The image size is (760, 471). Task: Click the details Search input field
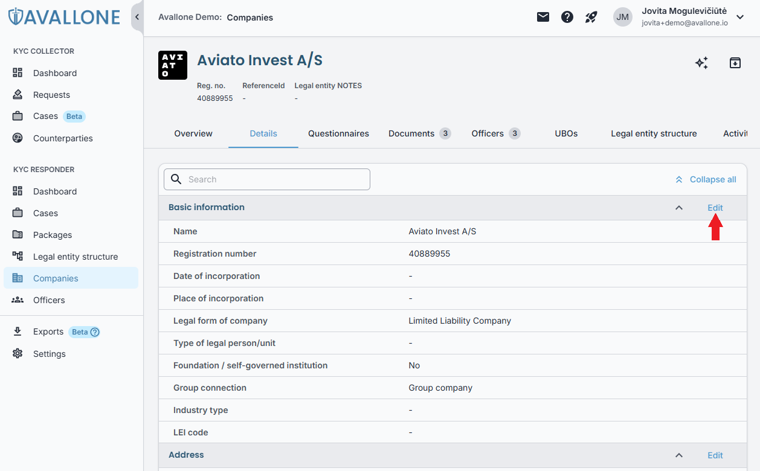tap(267, 179)
